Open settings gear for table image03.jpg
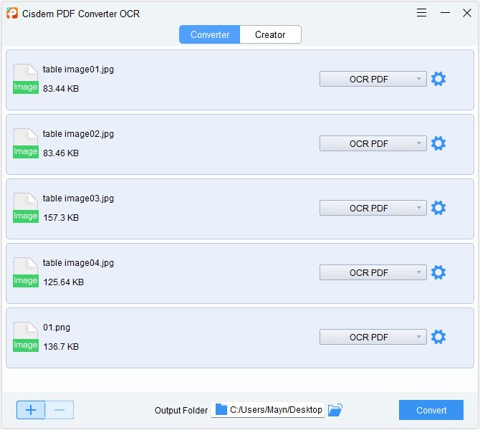 coord(438,209)
